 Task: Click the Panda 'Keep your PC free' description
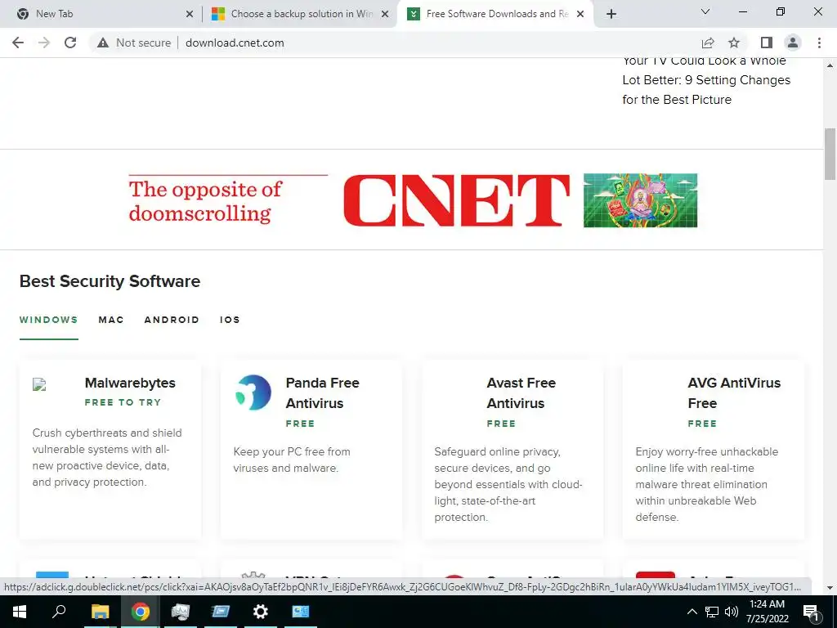pyautogui.click(x=292, y=460)
